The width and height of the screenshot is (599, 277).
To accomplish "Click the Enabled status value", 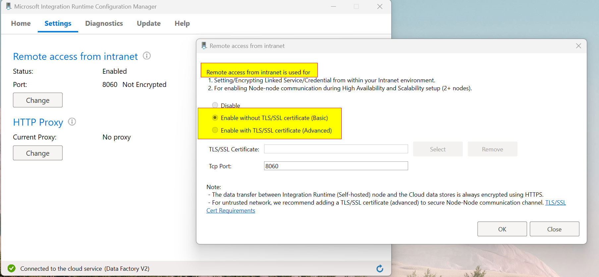I will 115,71.
